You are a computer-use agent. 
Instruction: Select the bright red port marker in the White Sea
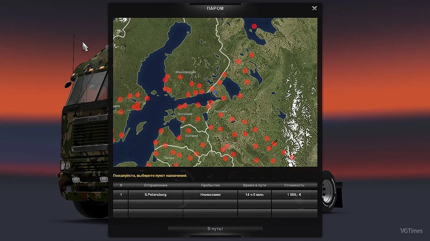click(x=254, y=26)
